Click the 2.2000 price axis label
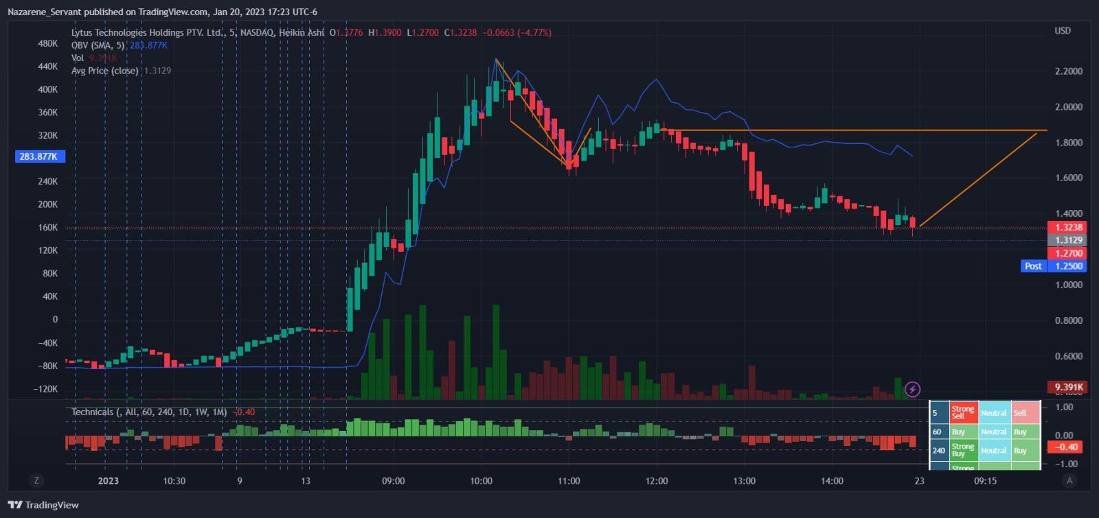Viewport: 1099px width, 518px height. coord(1068,71)
